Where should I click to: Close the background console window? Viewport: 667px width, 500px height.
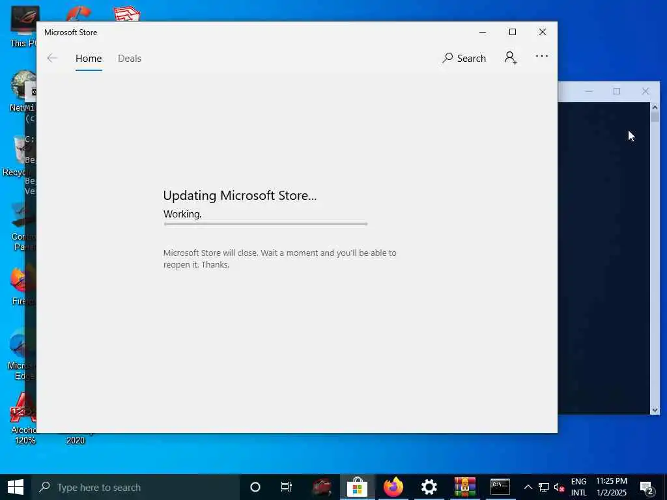[646, 91]
